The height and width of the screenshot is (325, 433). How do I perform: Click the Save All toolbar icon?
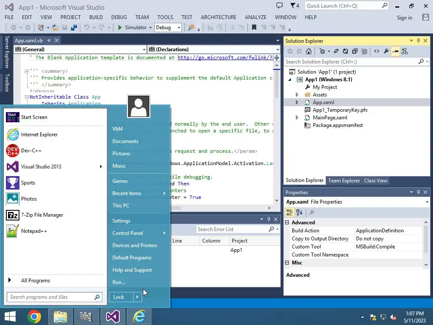(74, 28)
